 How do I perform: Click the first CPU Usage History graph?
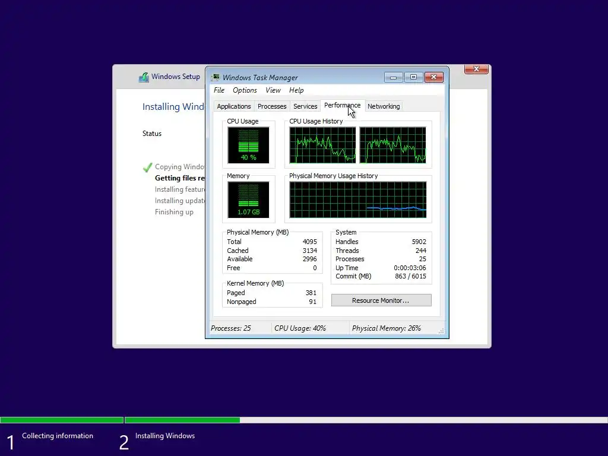[x=322, y=145]
